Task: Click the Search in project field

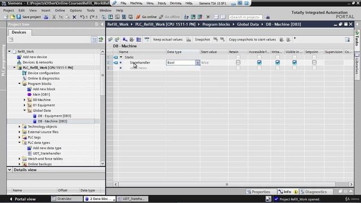Action: click(245, 17)
